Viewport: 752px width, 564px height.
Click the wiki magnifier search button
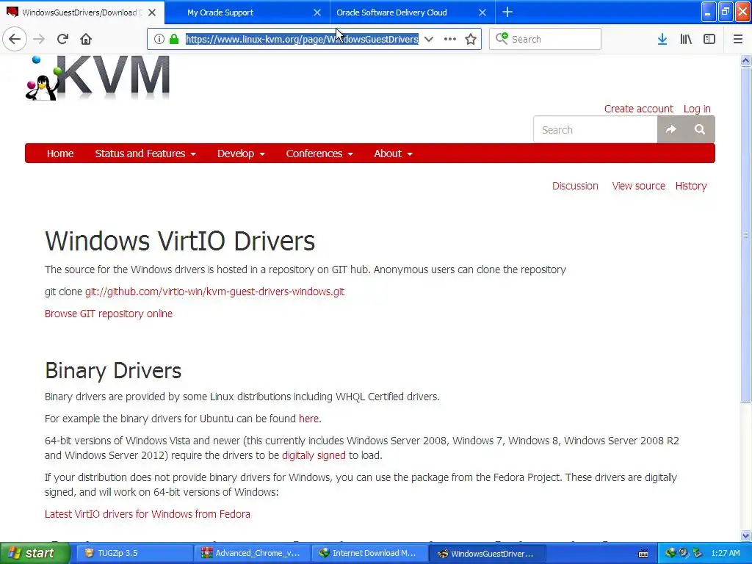[x=700, y=129]
